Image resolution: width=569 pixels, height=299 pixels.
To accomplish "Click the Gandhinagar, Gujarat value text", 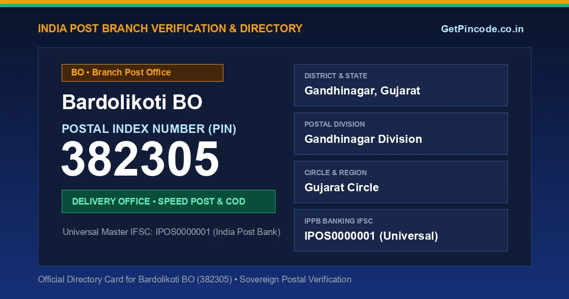I will click(x=362, y=91).
